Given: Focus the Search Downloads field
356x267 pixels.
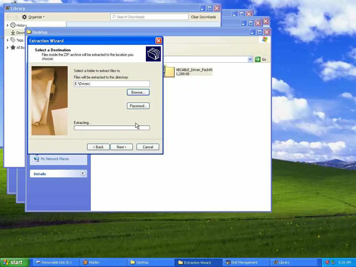Looking at the screenshot, I should pyautogui.click(x=149, y=17).
